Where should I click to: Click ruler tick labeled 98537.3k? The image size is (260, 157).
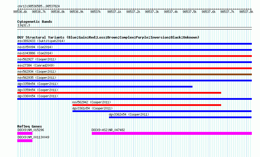pos(152,12)
